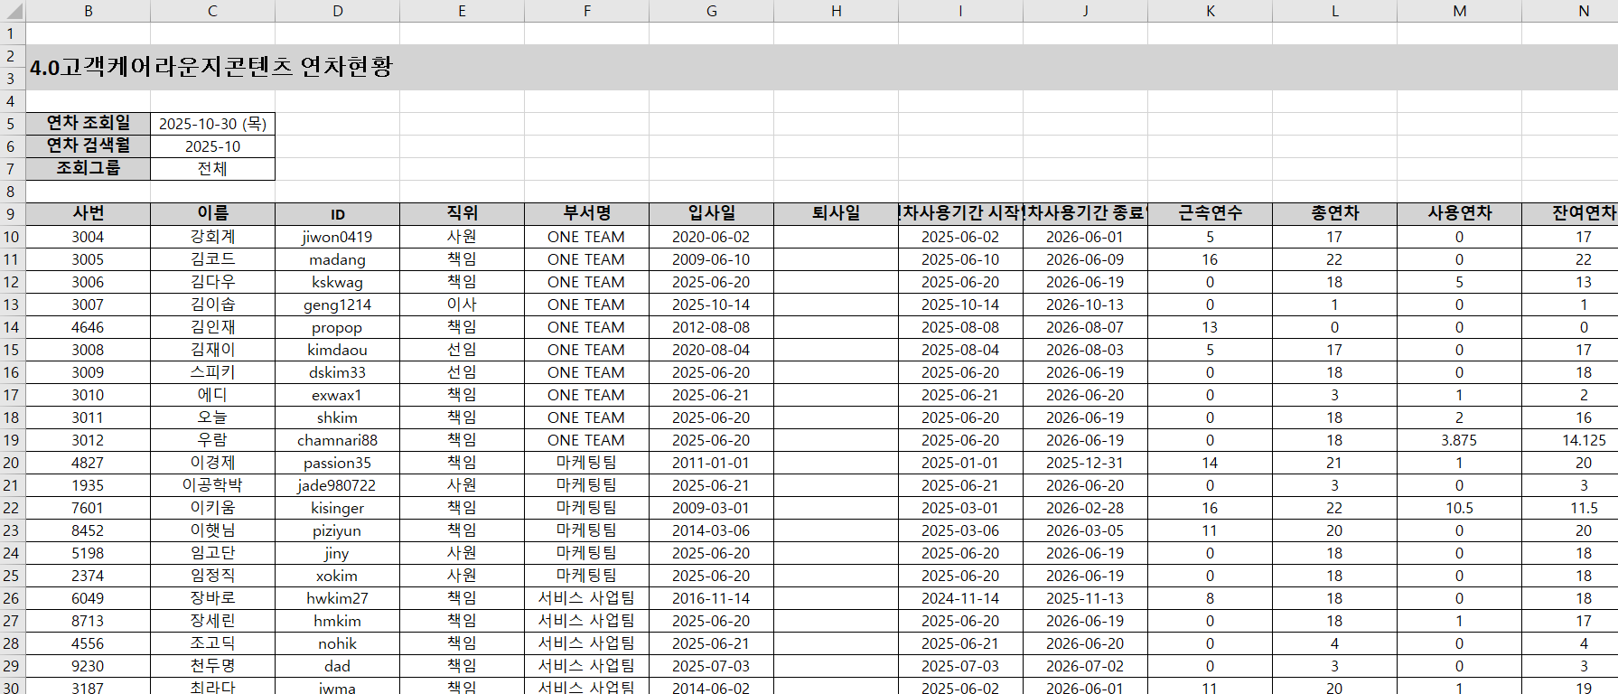
Task: Click the 조회그룹 value cell 전체
Action: pyautogui.click(x=212, y=169)
